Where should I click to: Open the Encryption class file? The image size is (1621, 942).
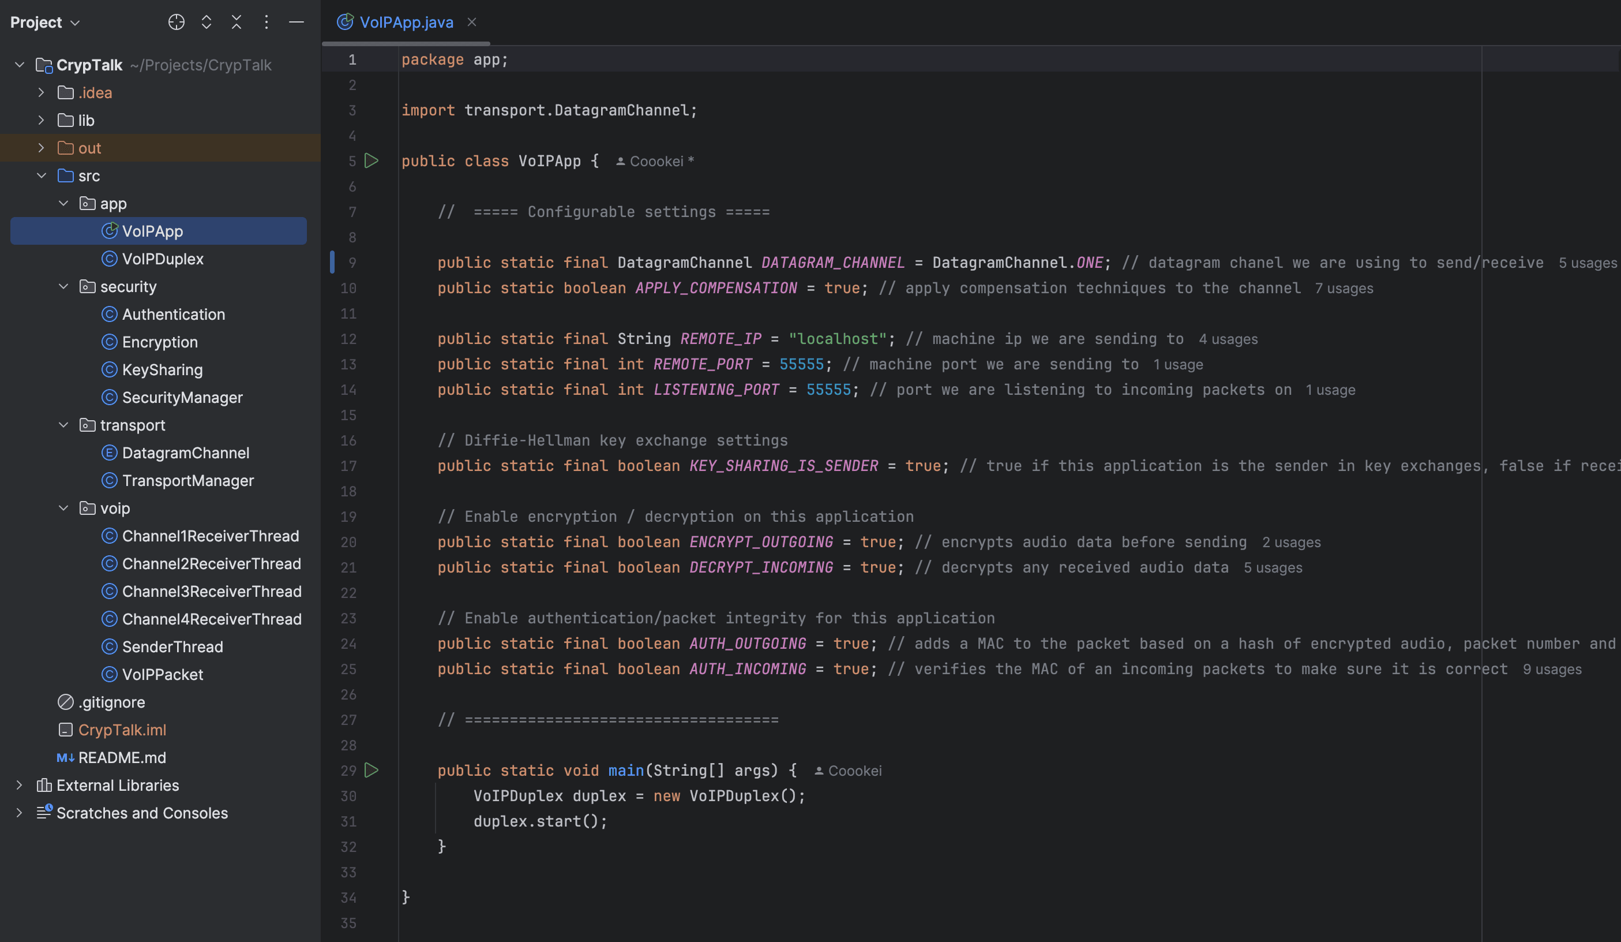click(x=160, y=342)
